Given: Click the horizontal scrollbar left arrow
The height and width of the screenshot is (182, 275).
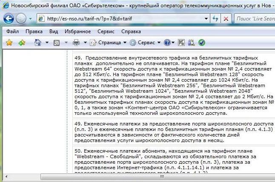Looking at the screenshot, I should point(6,176).
